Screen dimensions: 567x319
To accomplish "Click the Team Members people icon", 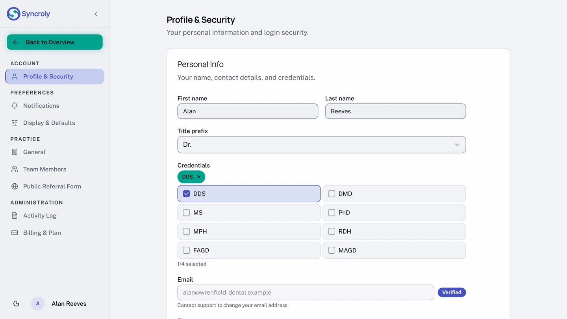I will tap(15, 169).
